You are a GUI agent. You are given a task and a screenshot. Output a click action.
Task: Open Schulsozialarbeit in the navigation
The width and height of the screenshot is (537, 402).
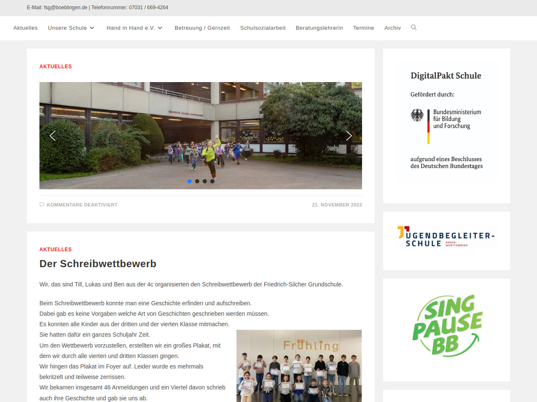(263, 28)
